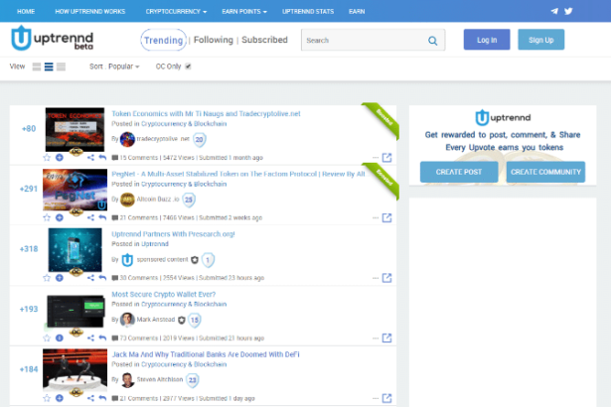Viewport: 611px width, 407px height.
Task: Open How Uptrennd Works page
Action: (90, 11)
